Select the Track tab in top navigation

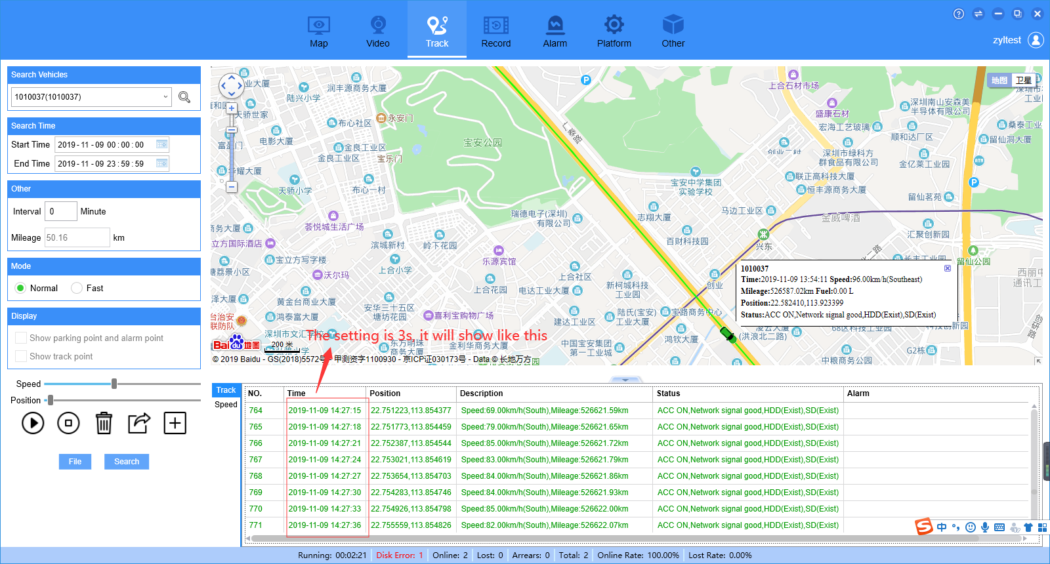coord(437,30)
